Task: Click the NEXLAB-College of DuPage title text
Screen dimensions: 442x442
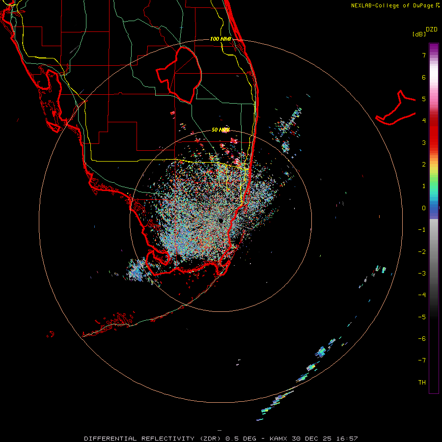Action: pyautogui.click(x=393, y=5)
